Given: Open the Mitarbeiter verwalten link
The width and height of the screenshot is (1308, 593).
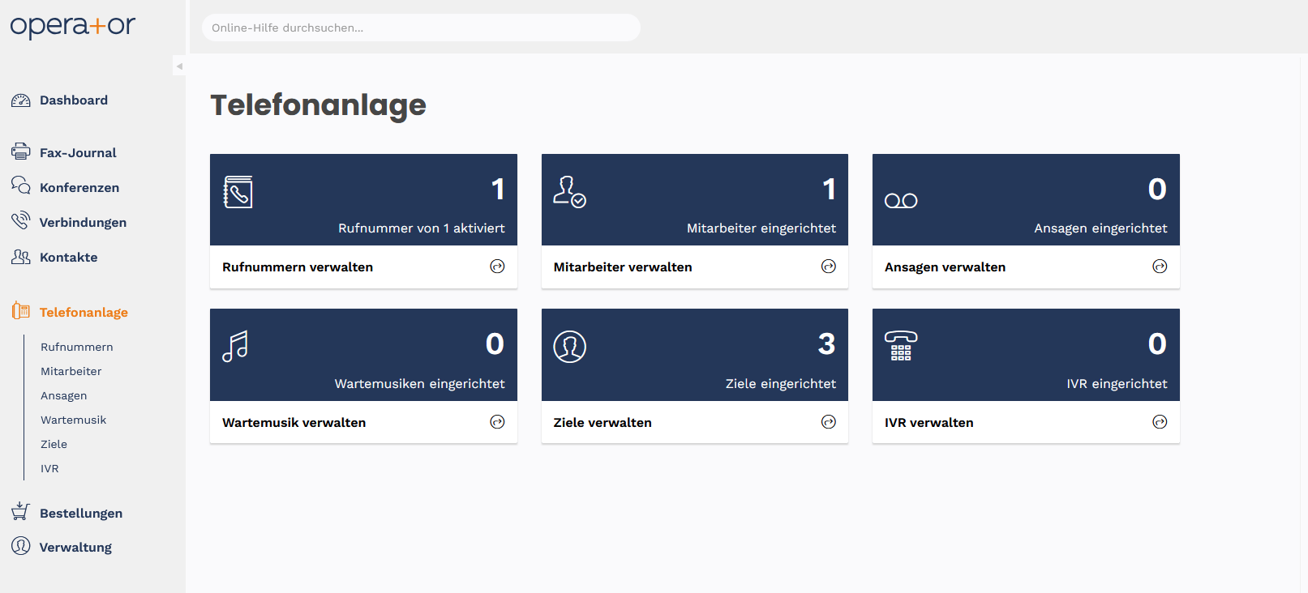Looking at the screenshot, I should 622,267.
